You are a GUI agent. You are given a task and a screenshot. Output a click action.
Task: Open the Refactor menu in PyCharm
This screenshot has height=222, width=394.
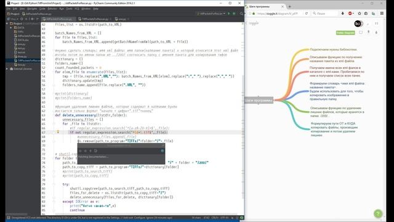(x=52, y=9)
